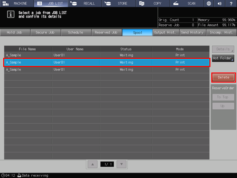This screenshot has height=178, width=237.
Task: Open the Output Hist. tab
Action: click(166, 33)
